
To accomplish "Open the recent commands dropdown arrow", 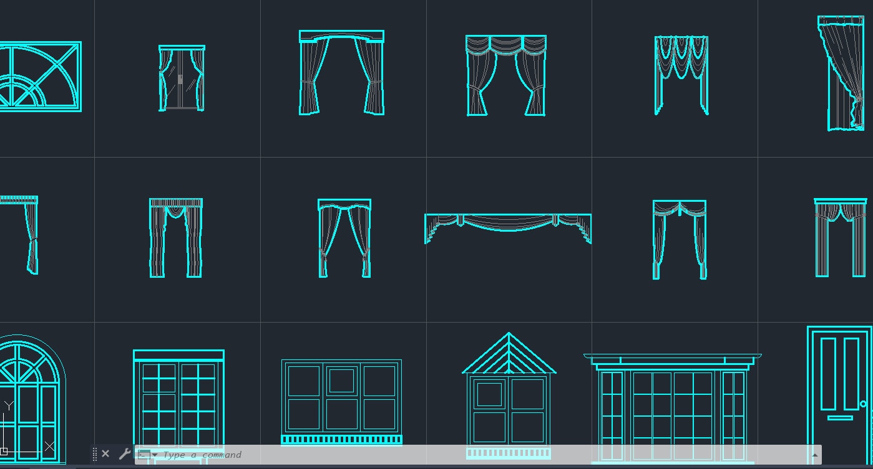I will (x=154, y=455).
